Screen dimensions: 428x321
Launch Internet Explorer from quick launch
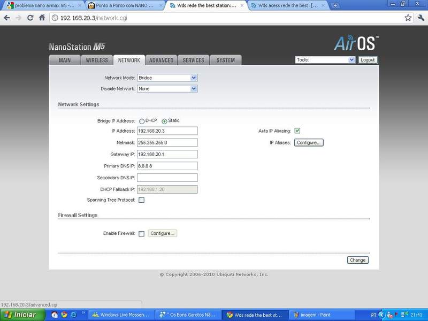point(73,315)
